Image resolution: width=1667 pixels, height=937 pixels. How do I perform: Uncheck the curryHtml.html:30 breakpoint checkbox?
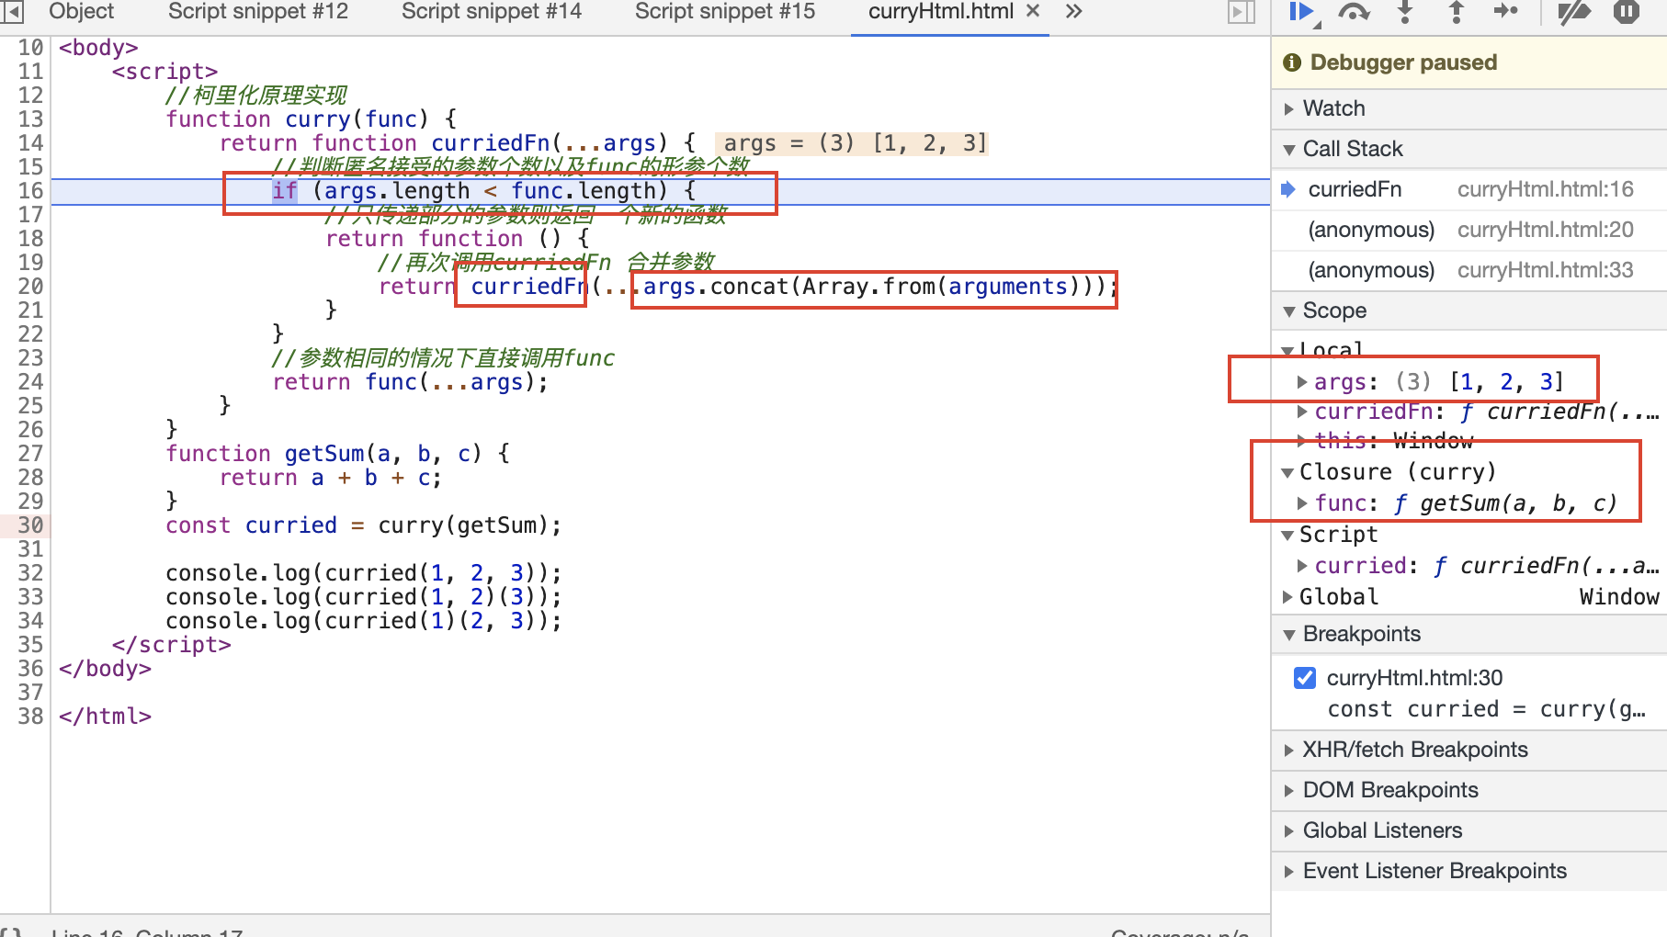(x=1304, y=678)
